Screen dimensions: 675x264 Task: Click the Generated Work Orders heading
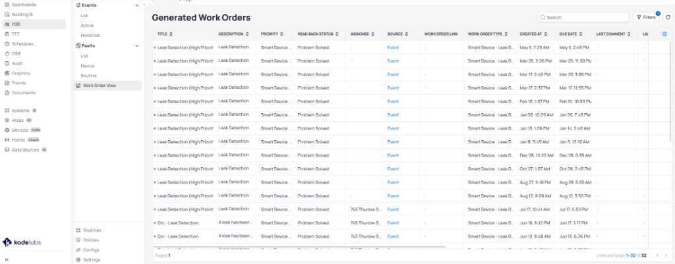coord(201,18)
